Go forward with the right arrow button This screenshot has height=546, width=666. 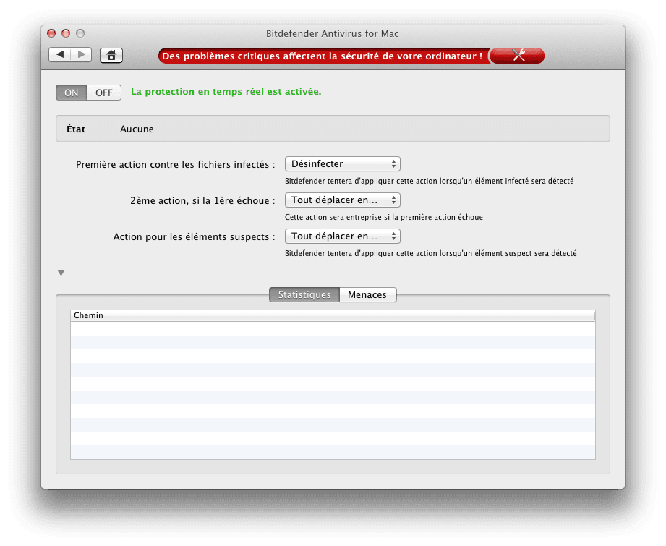click(x=81, y=54)
